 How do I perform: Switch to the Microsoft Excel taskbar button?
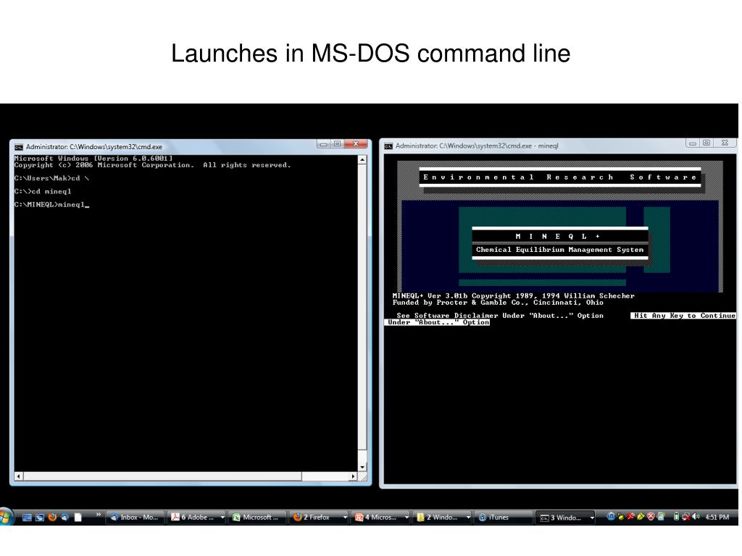(x=258, y=517)
